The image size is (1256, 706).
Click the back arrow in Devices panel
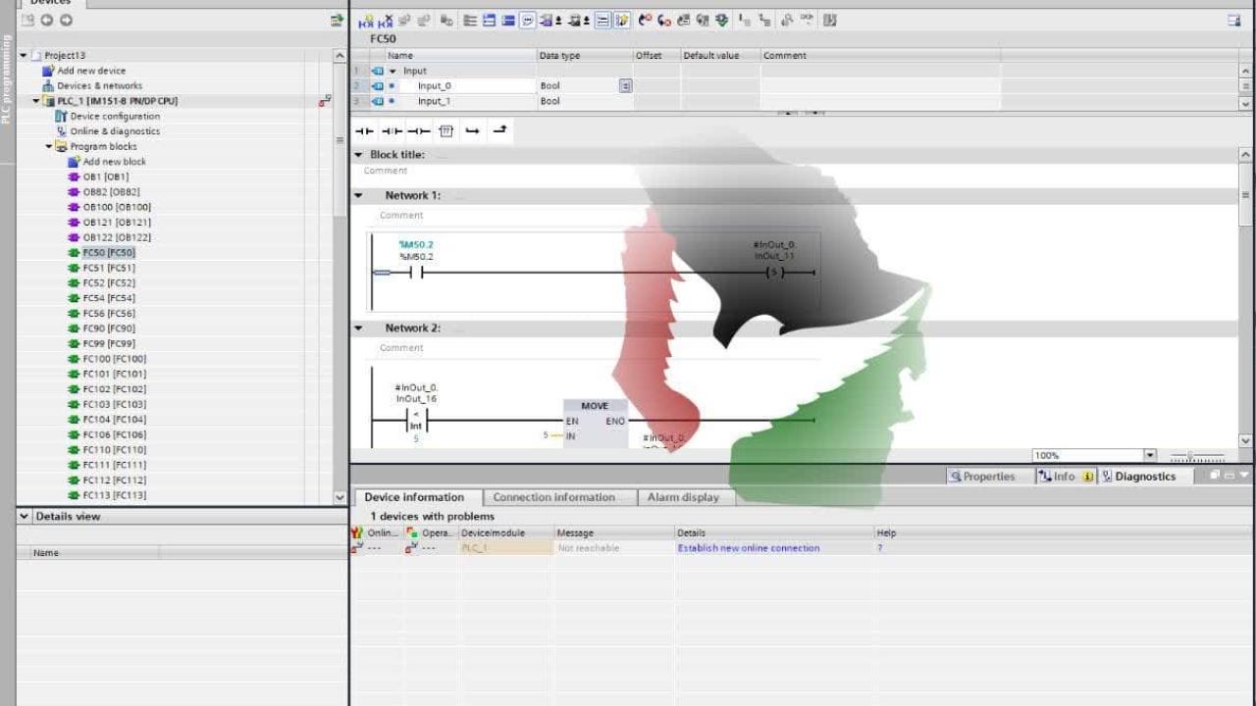pos(49,20)
